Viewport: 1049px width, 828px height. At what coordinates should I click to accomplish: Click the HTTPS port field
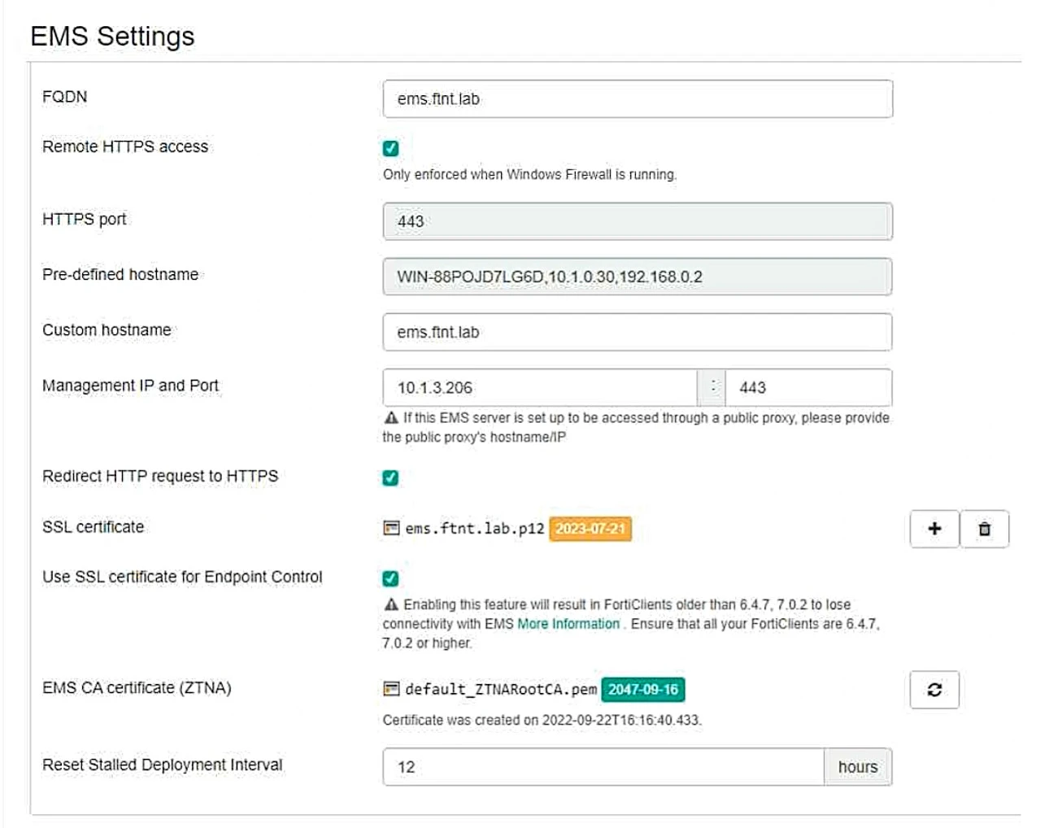[637, 221]
